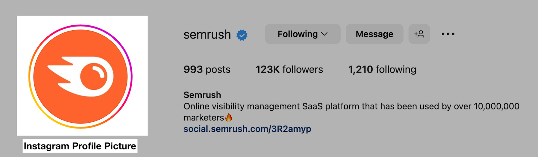Click the 10,000,000 number in the bio
This screenshot has width=538, height=157.
(496, 107)
